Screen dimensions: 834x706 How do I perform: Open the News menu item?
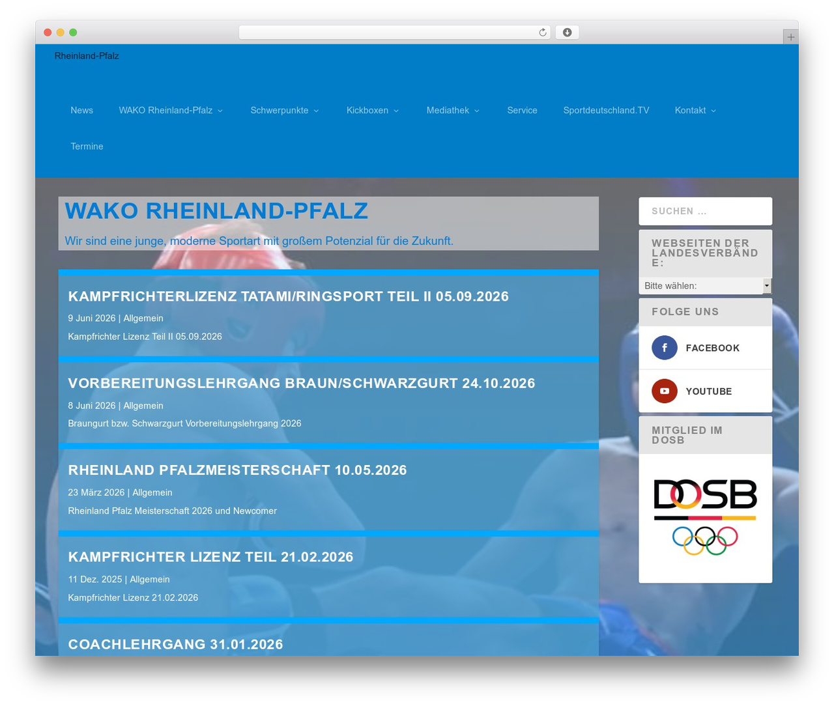pos(82,110)
